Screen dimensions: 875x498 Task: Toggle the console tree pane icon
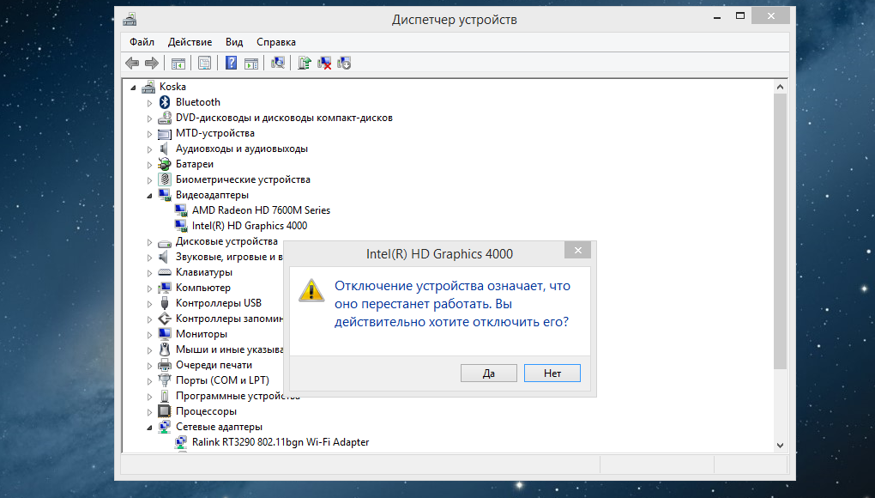click(178, 63)
